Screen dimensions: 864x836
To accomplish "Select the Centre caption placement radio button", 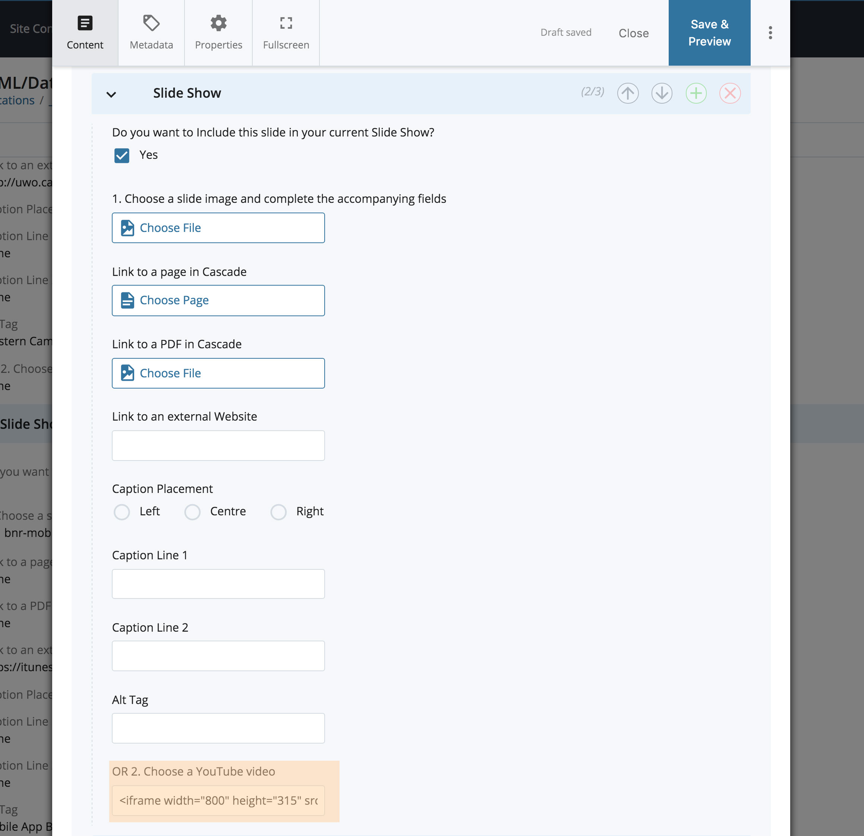I will coord(191,511).
